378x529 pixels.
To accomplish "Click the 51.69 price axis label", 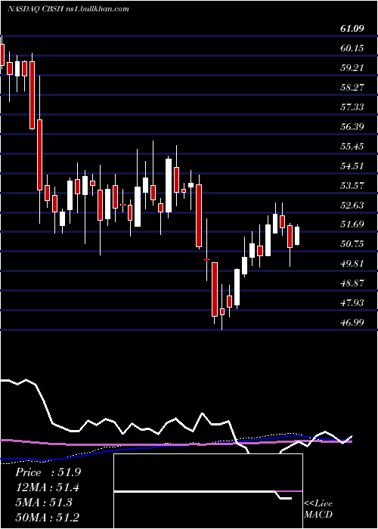I will (352, 224).
